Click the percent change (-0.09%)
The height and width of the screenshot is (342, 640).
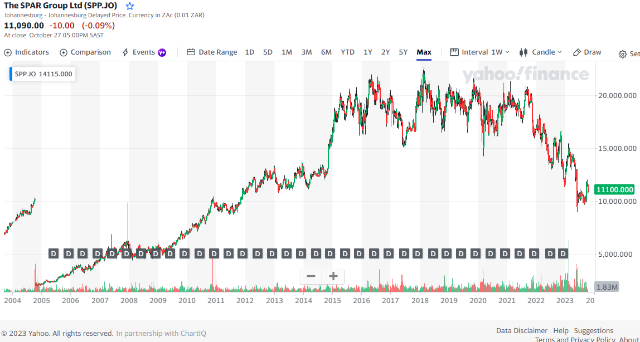tap(98, 25)
